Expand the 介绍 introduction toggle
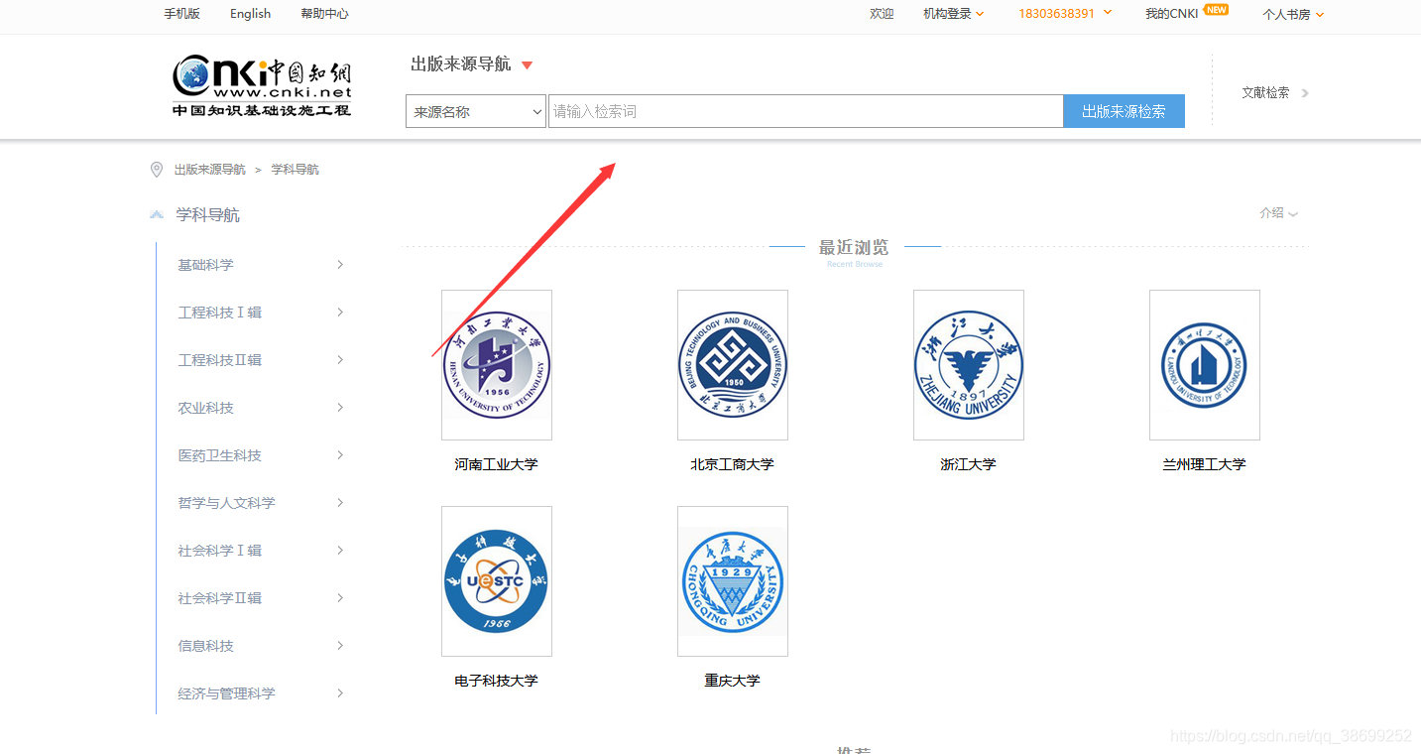The image size is (1421, 754). 1278,213
